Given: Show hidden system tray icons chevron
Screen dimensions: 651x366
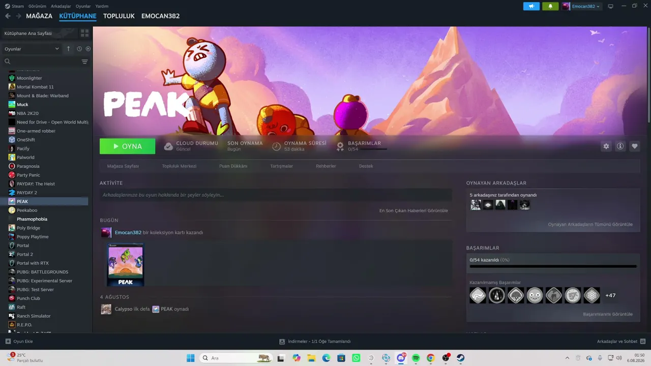Looking at the screenshot, I should point(567,358).
